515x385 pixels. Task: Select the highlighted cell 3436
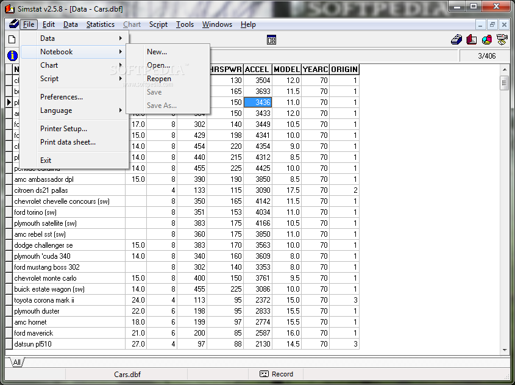tap(258, 103)
